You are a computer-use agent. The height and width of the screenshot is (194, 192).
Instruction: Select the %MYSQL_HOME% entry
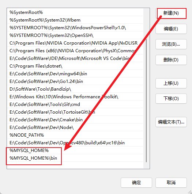coord(75,151)
